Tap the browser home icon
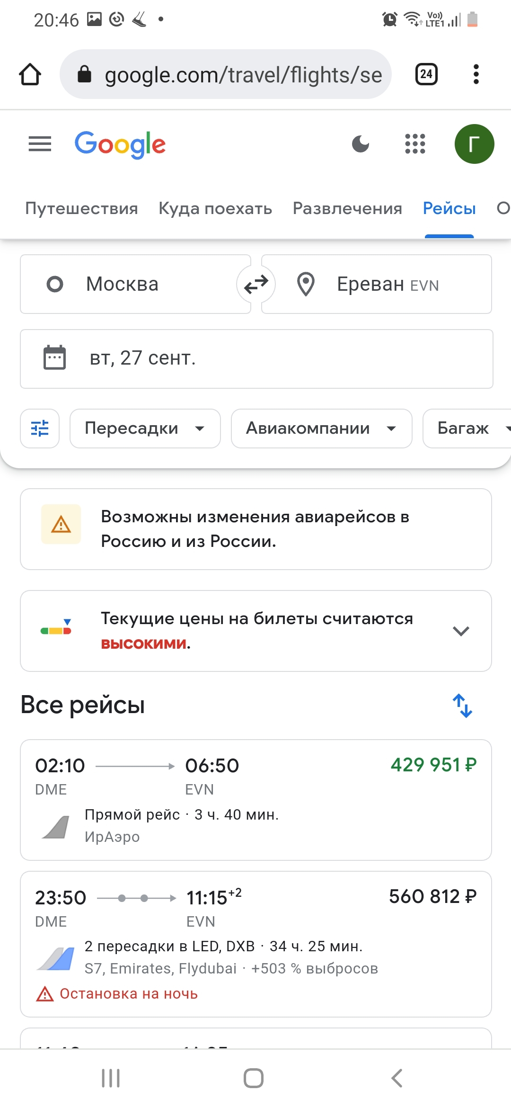511x1108 pixels. (30, 74)
